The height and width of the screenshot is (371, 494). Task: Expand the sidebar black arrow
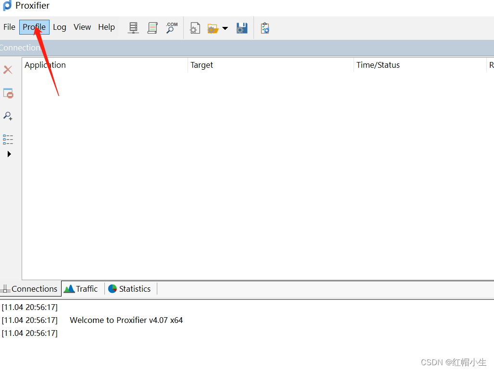9,154
